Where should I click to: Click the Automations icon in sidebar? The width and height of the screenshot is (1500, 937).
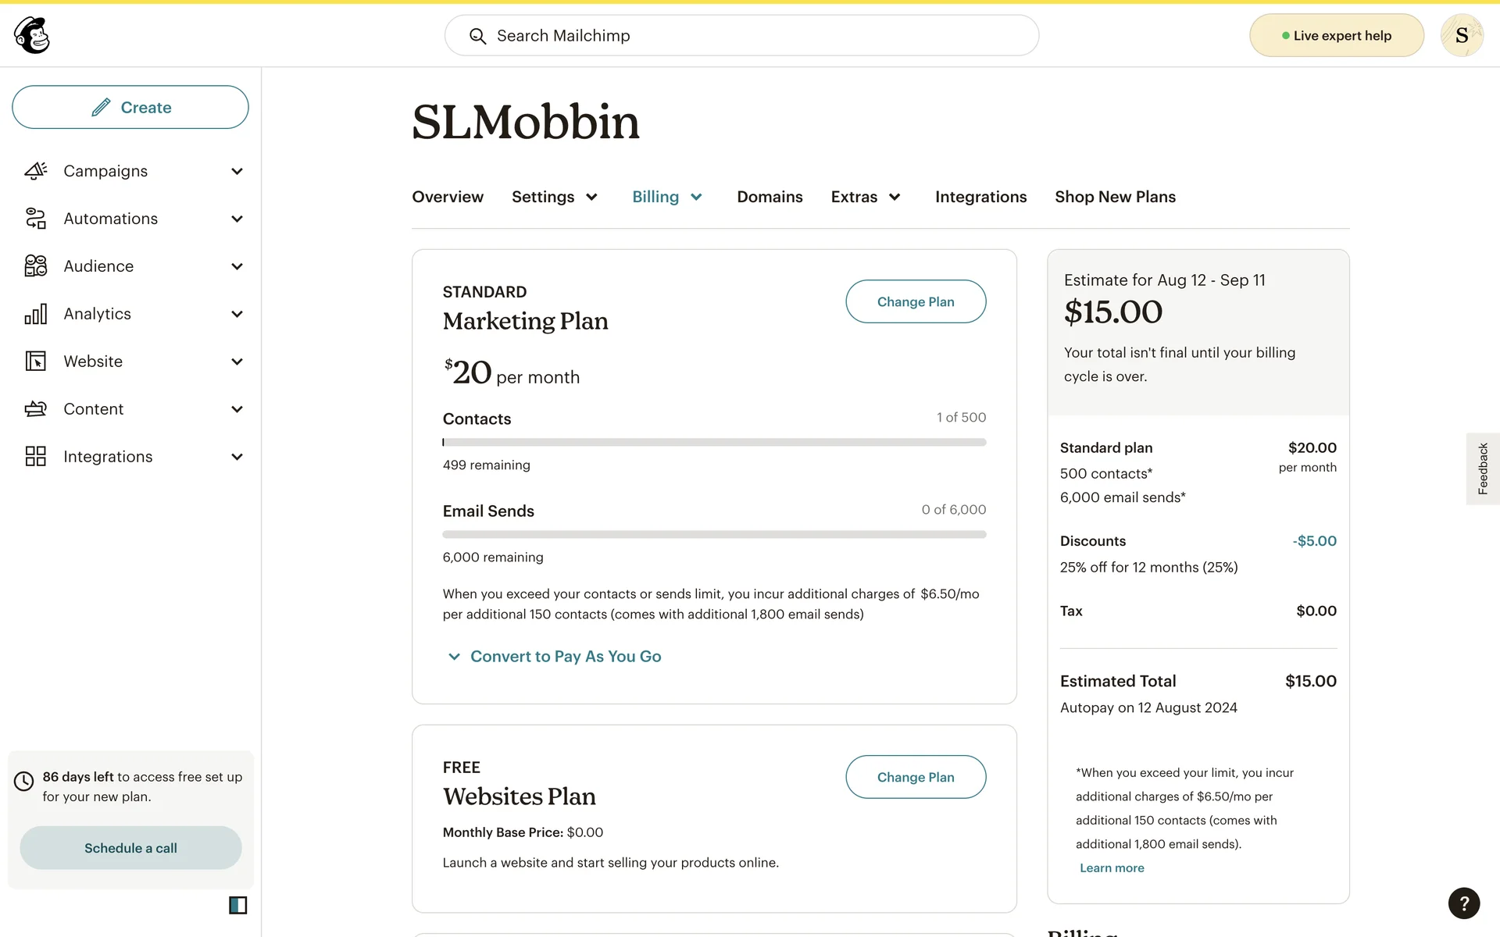(36, 219)
